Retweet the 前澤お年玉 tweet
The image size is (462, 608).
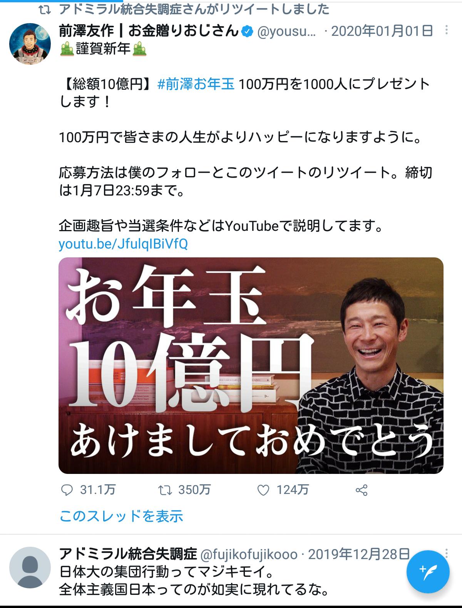click(165, 490)
